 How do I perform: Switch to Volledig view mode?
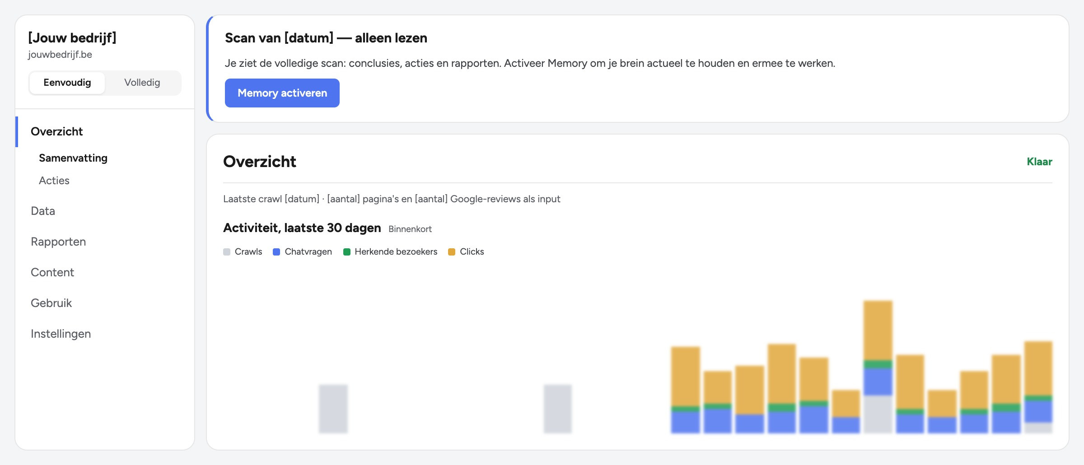[142, 83]
